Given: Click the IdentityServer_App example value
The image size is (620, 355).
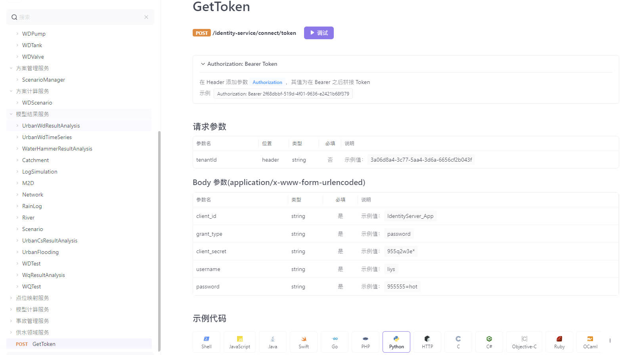Looking at the screenshot, I should [x=410, y=216].
